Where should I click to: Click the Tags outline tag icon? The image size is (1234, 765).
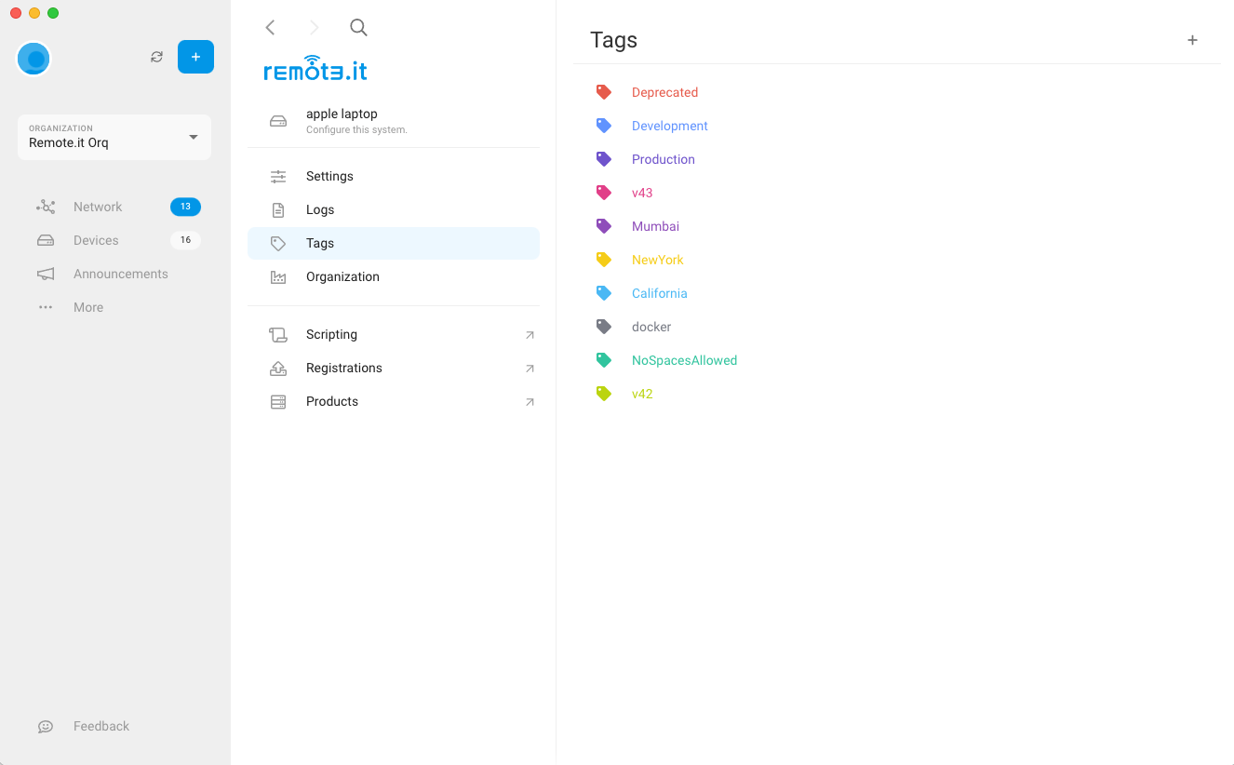278,243
